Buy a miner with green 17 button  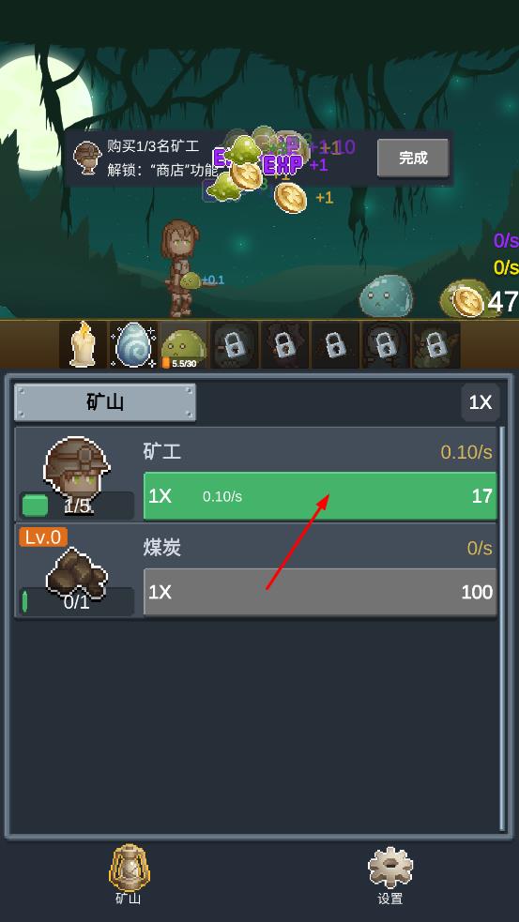[320, 496]
